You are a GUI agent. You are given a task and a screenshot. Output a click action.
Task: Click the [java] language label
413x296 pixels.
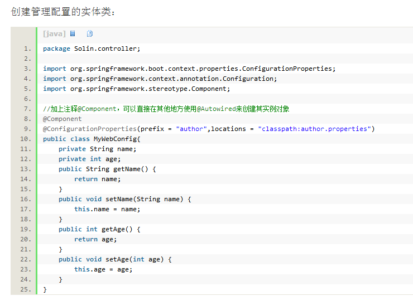click(54, 33)
